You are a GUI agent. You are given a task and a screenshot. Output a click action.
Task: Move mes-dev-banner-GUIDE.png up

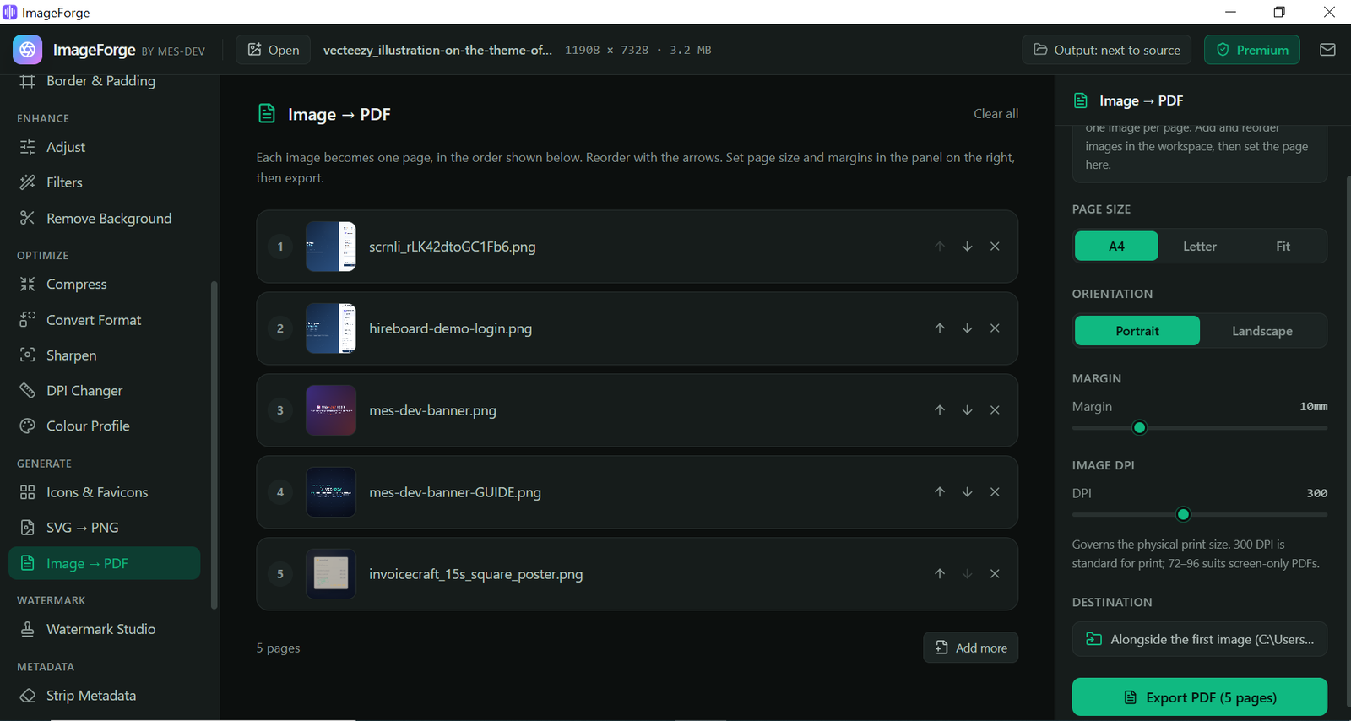(x=940, y=492)
